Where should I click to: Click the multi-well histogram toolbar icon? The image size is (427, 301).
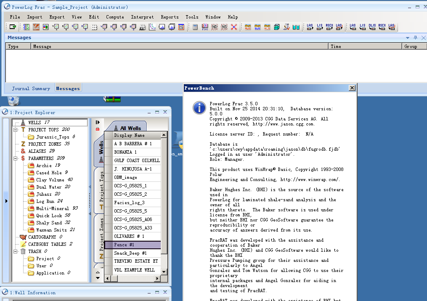172,27
